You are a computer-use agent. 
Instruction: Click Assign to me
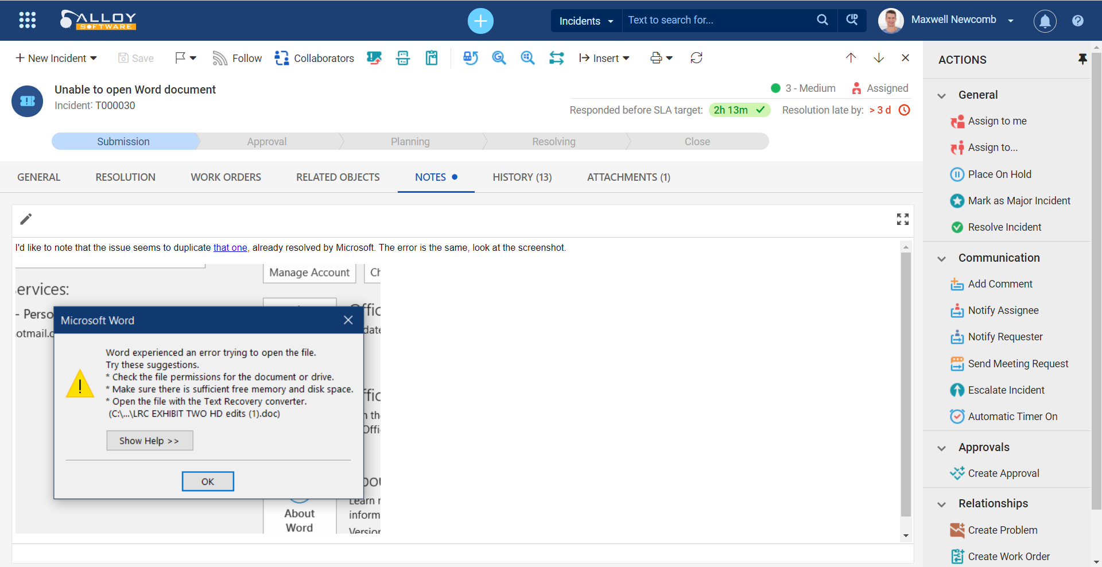click(988, 121)
